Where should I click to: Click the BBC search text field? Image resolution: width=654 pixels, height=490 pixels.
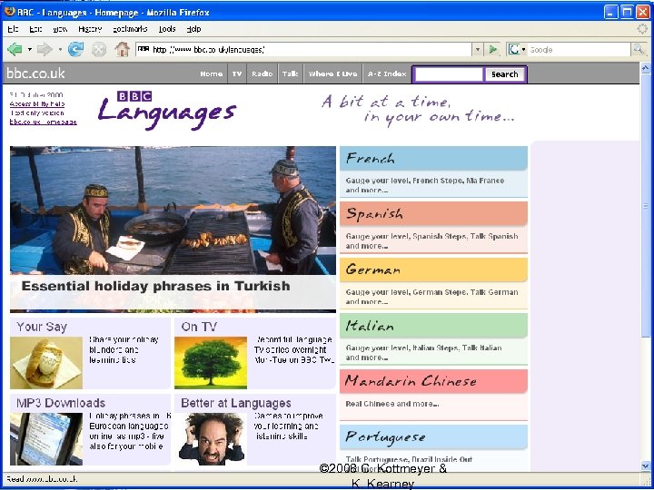(449, 74)
